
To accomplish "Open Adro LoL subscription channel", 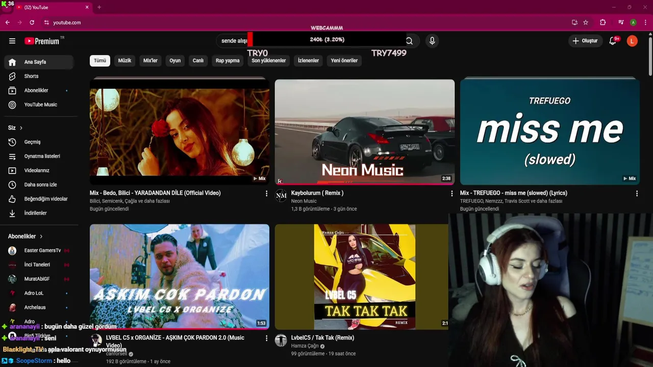I will [x=39, y=293].
